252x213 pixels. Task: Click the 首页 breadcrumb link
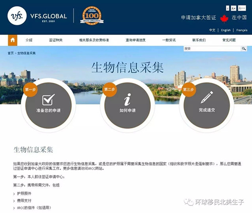[11, 53]
